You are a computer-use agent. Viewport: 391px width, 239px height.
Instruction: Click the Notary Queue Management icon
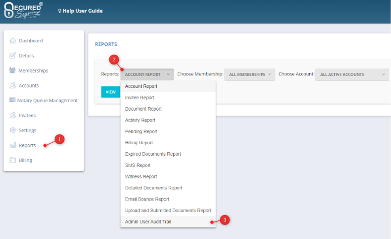click(x=12, y=100)
